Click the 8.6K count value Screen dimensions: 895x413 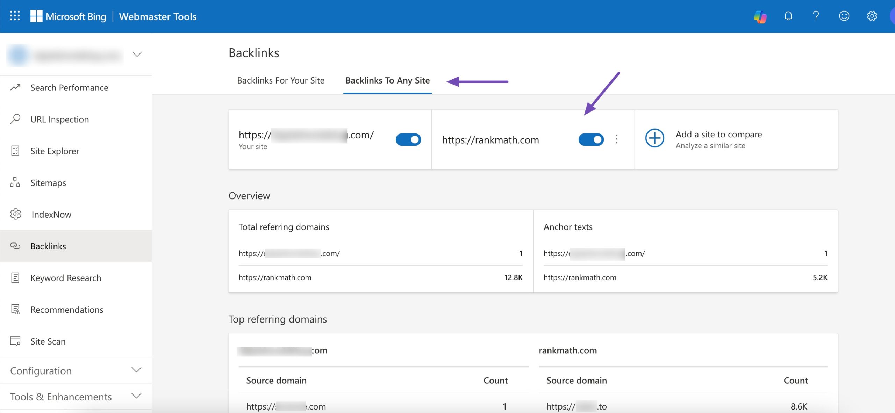tap(799, 406)
